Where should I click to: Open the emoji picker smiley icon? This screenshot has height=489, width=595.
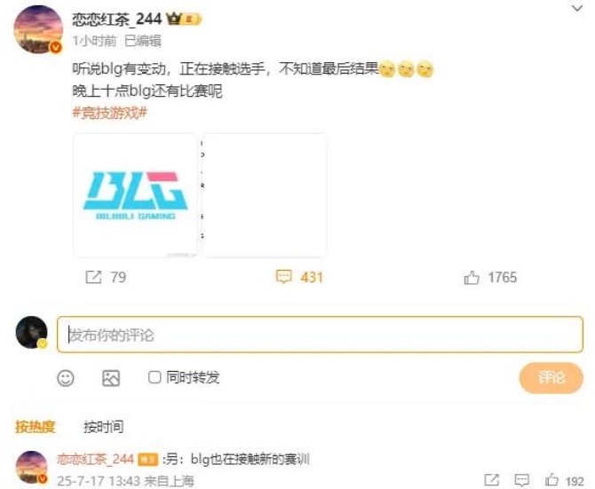[65, 378]
